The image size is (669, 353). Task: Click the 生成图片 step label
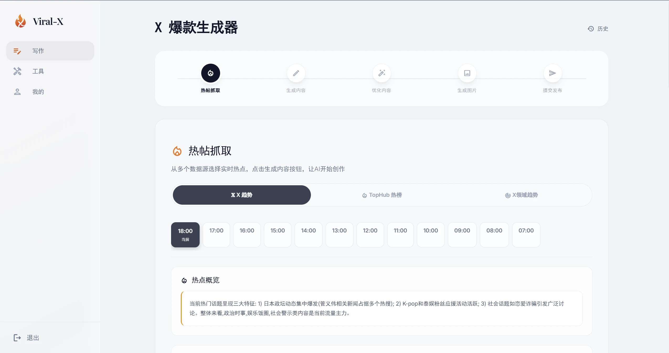[467, 90]
